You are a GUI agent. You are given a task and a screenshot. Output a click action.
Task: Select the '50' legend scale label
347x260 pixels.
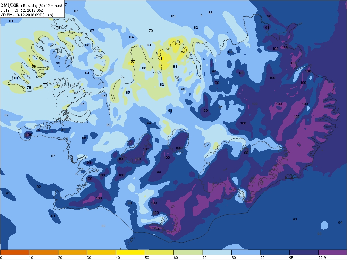tap(147, 257)
